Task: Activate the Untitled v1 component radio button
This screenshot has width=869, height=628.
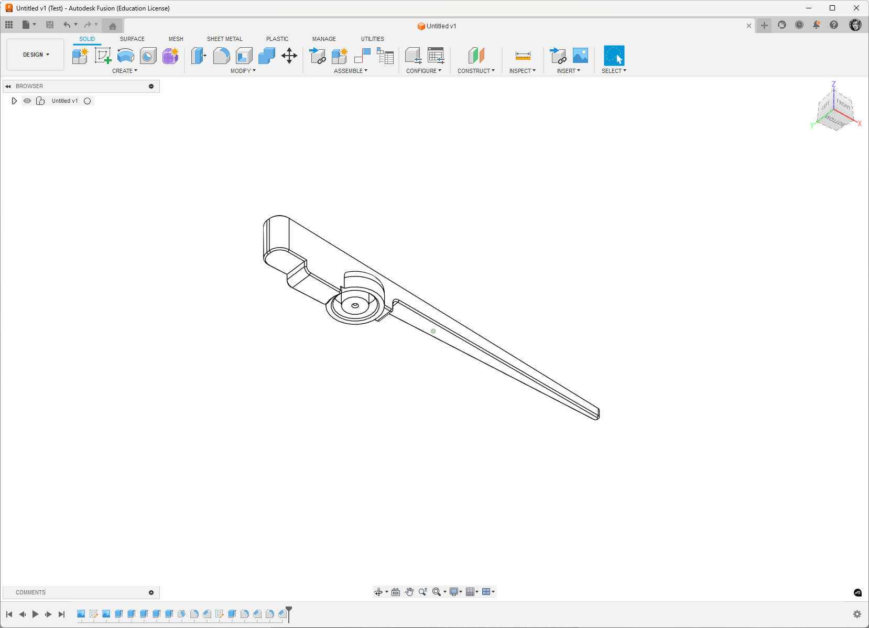Action: click(88, 101)
